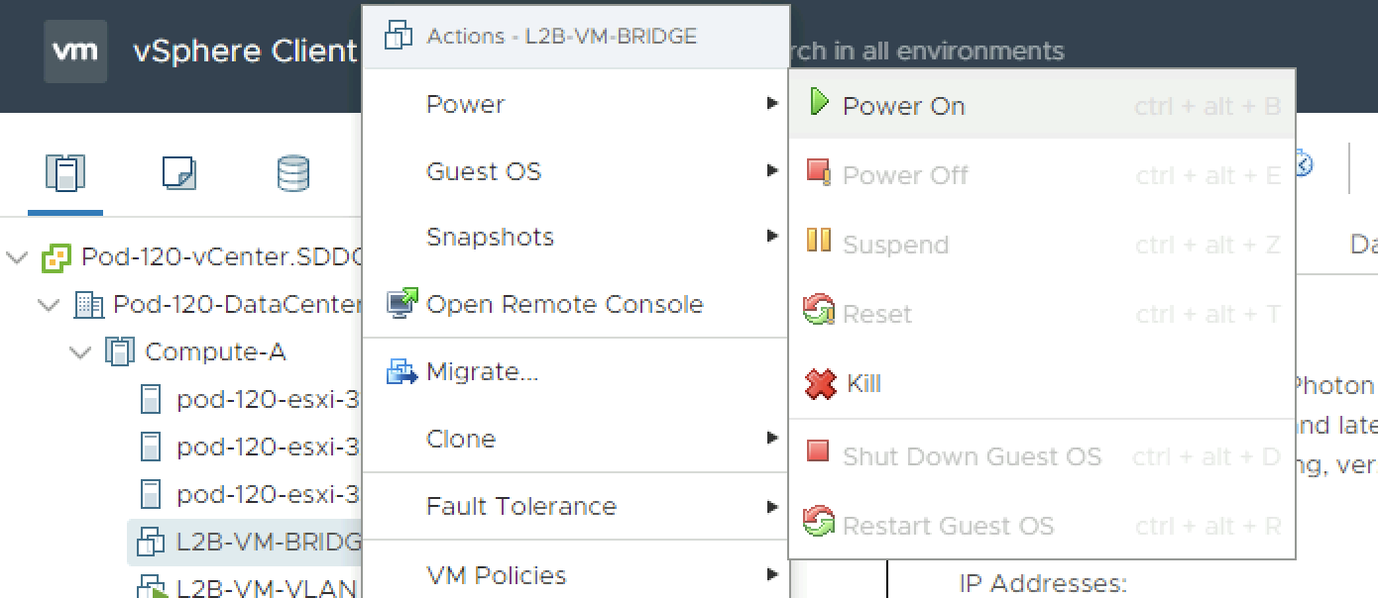
Task: Collapse the Pod-120-vCenter tree node
Action: (x=17, y=259)
